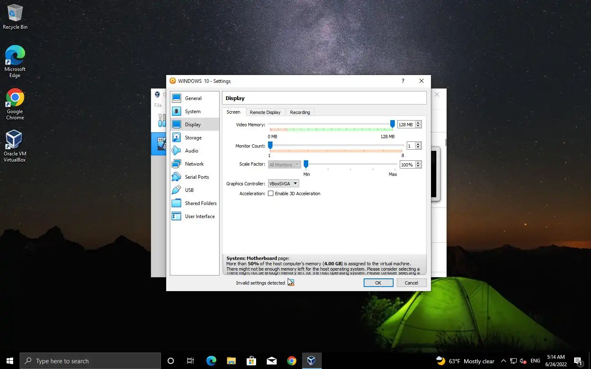Viewport: 591px width, 369px height.
Task: Launch Edge from the taskbar
Action: 211,361
